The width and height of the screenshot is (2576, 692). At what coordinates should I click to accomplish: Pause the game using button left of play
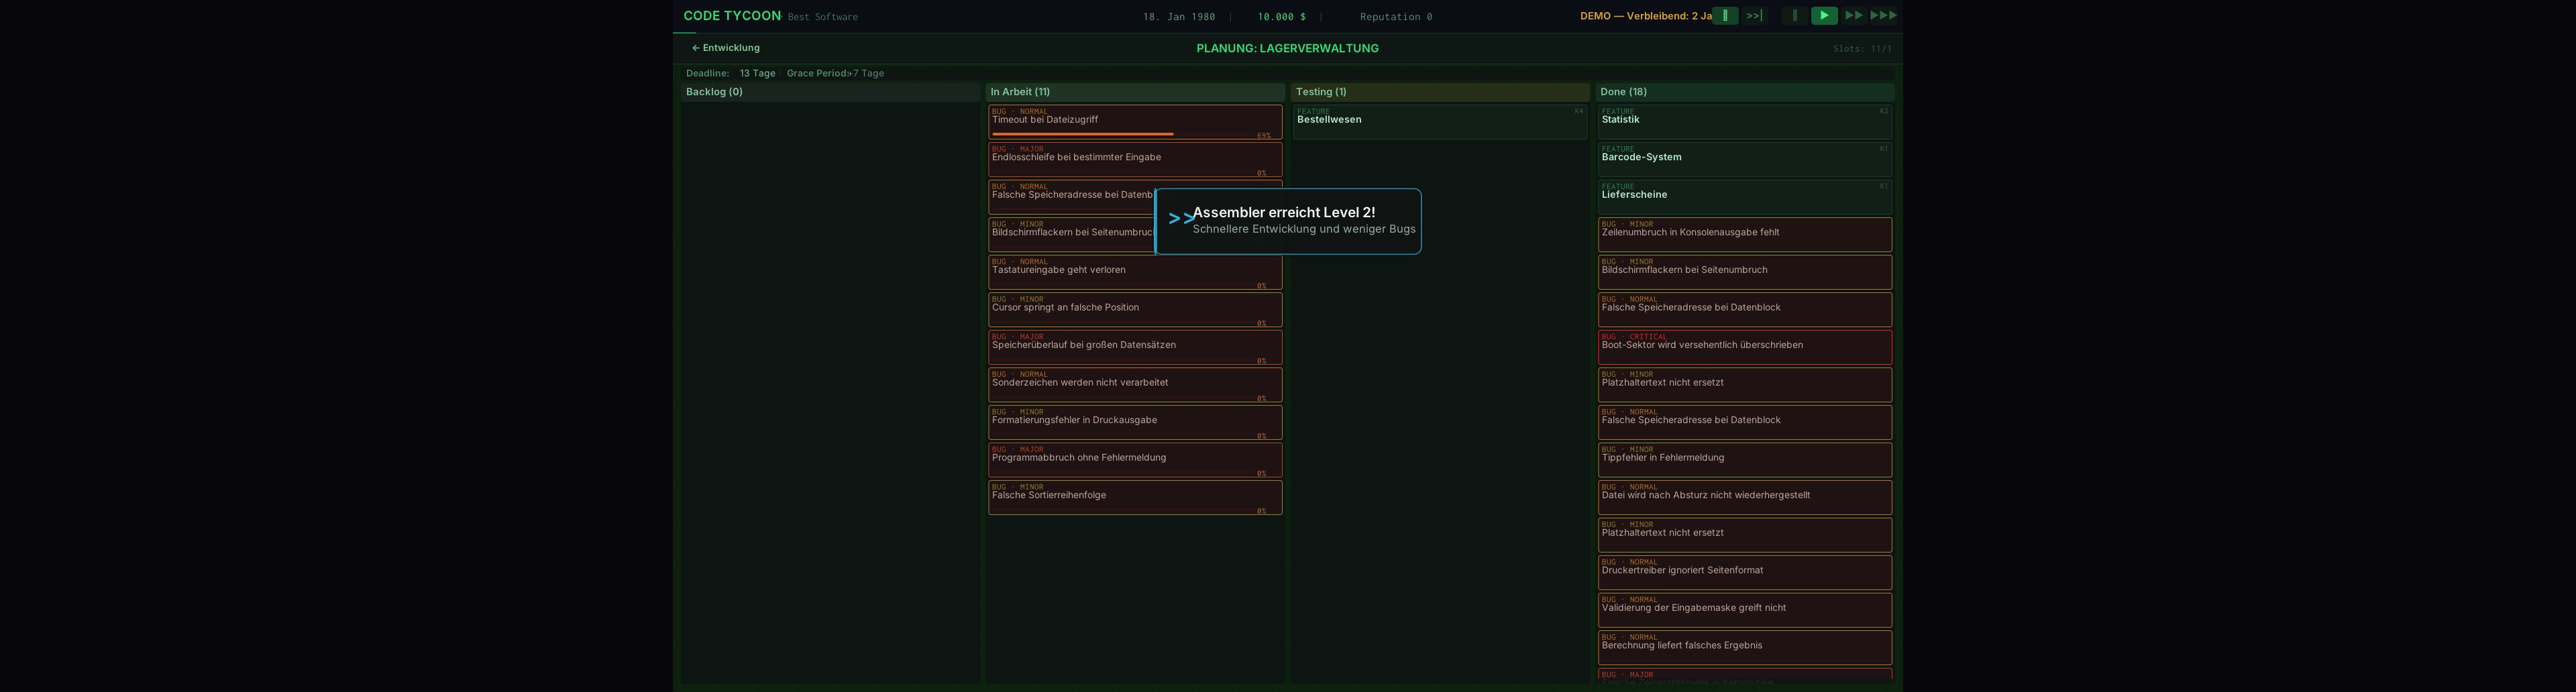[x=1794, y=16]
